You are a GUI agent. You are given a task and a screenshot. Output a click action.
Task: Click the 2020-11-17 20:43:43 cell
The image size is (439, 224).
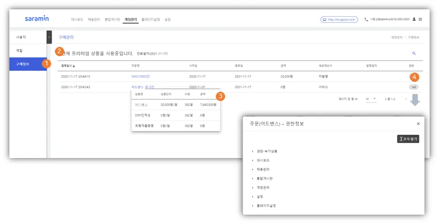pos(76,87)
